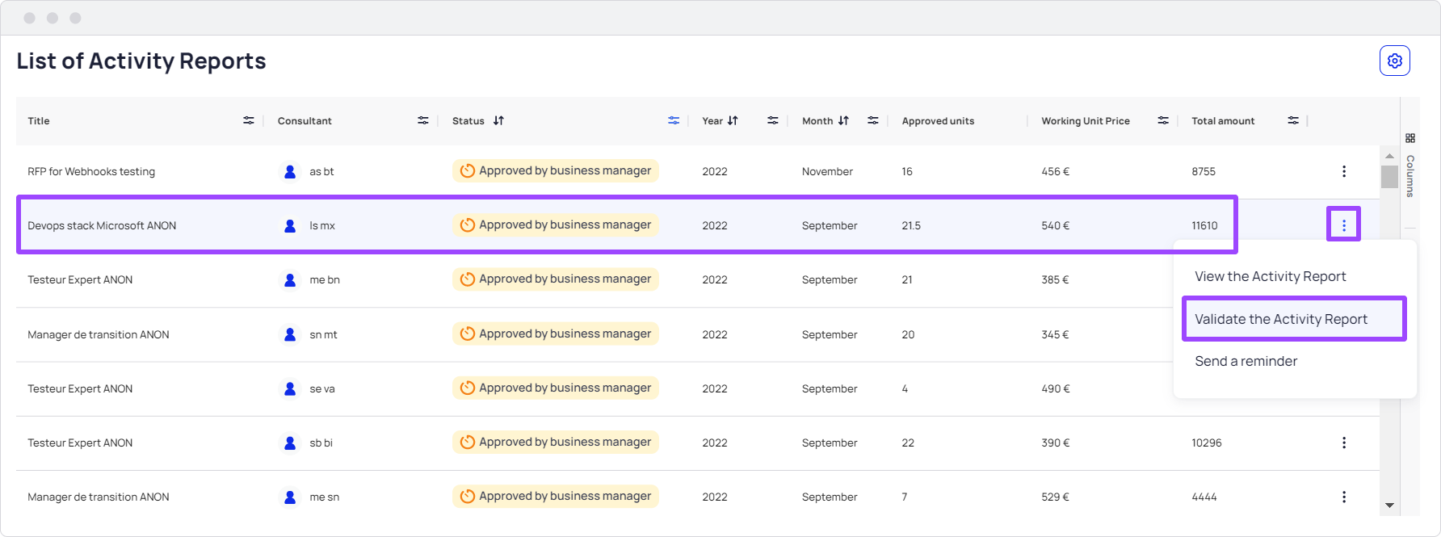
Task: Click the 10296 total amount cell
Action: coord(1207,443)
